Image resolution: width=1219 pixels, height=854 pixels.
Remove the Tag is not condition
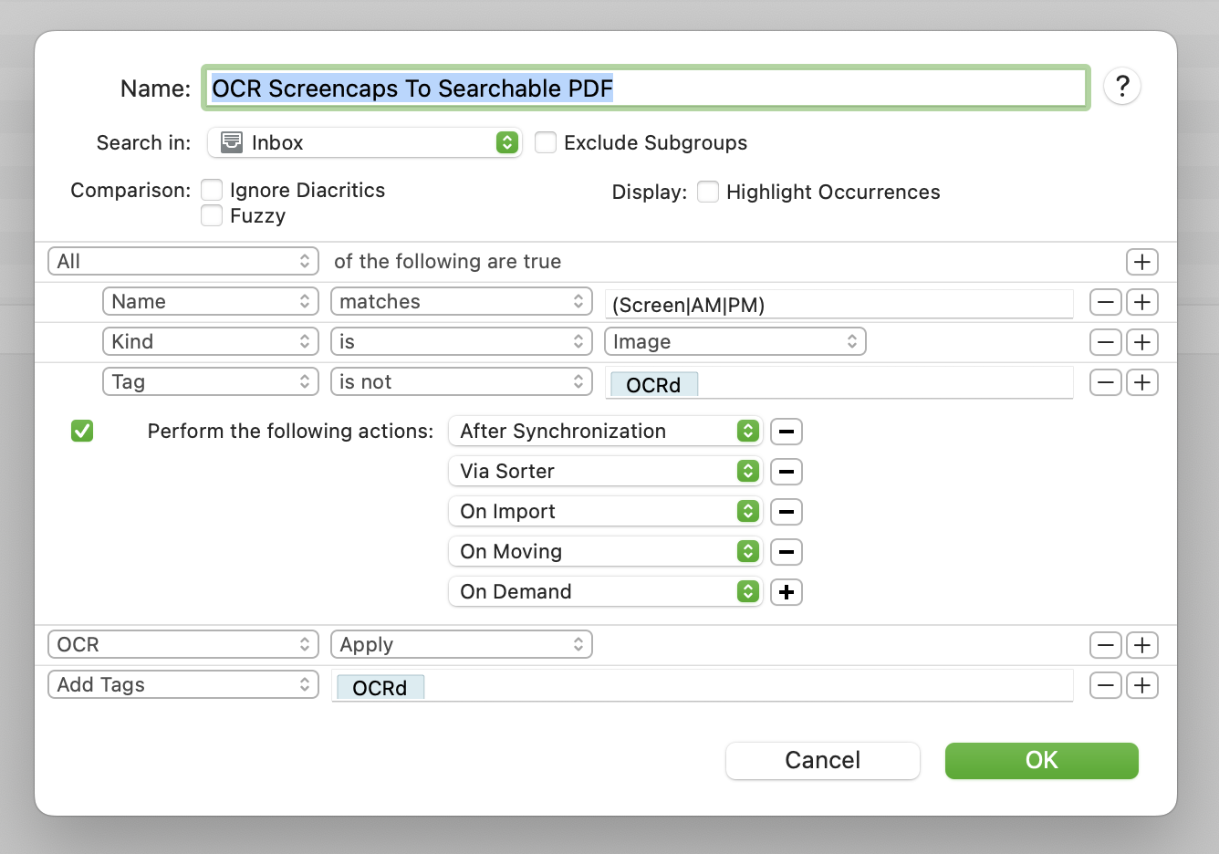tap(1105, 382)
